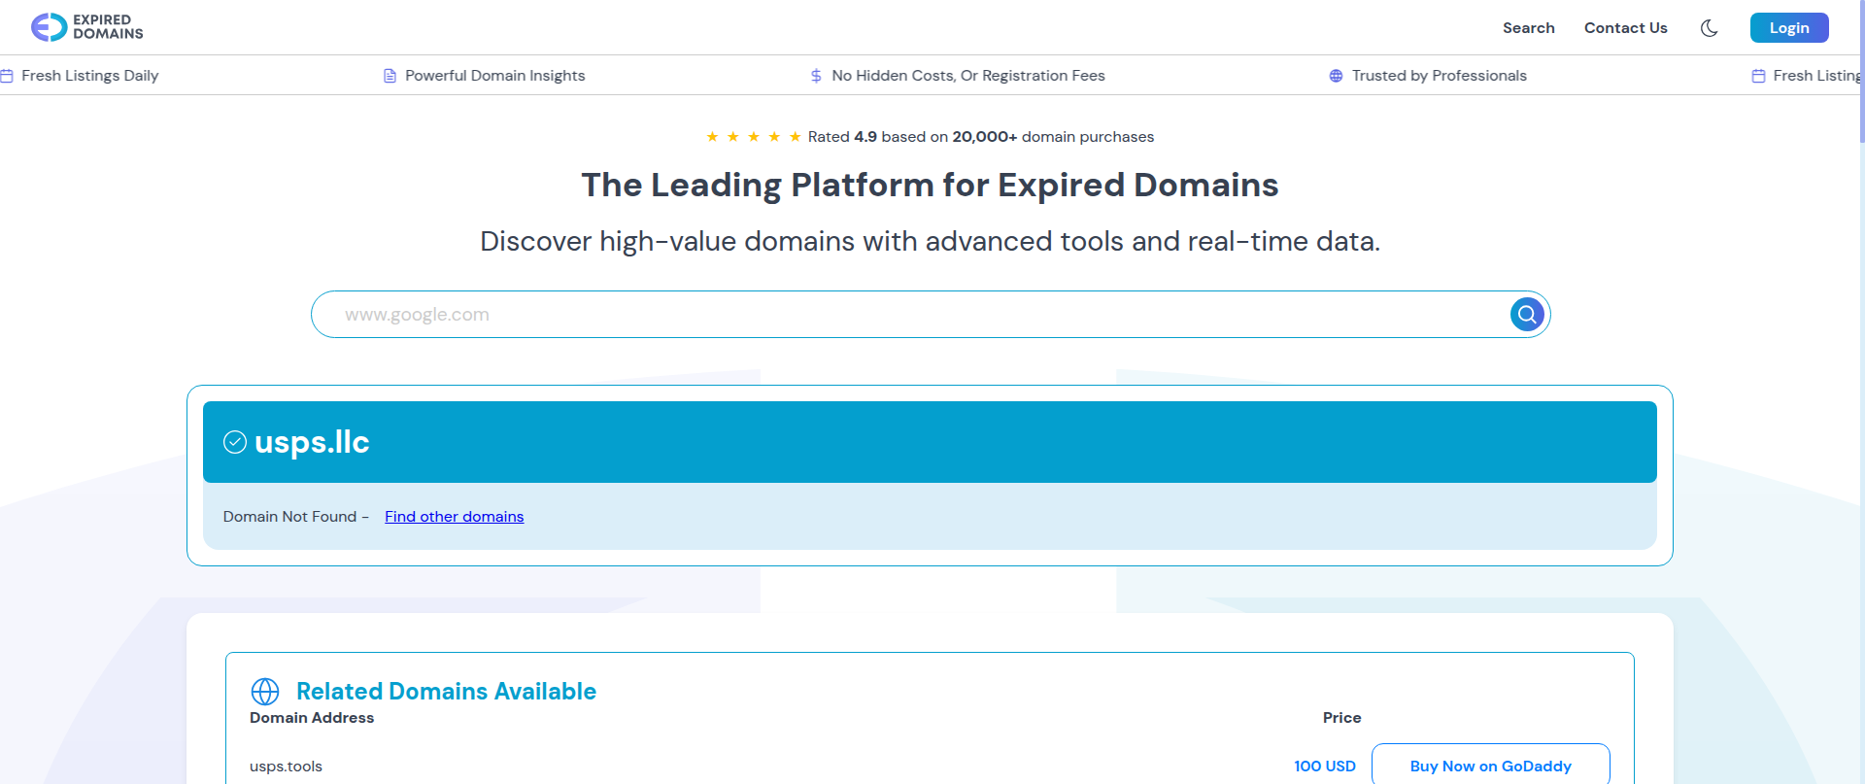
Task: Follow the Find other domains link
Action: (x=454, y=517)
